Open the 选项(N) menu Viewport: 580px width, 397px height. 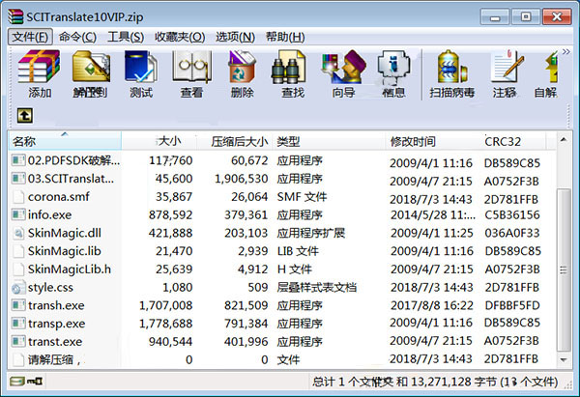click(235, 37)
